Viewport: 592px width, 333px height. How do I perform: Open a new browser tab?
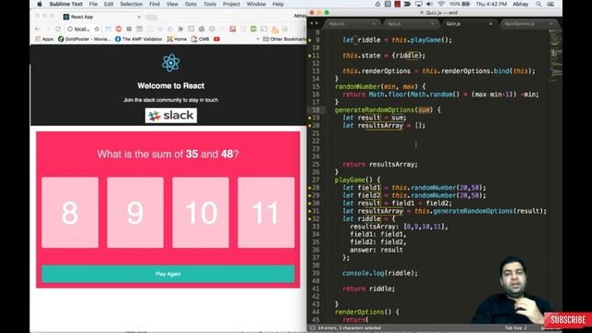152,17
